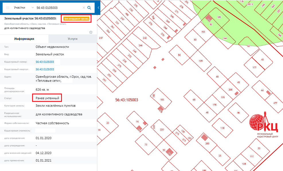Viewport: 283px width, 171px height.
Task: Add parcel to favorites with star icon
Action: [x=91, y=32]
